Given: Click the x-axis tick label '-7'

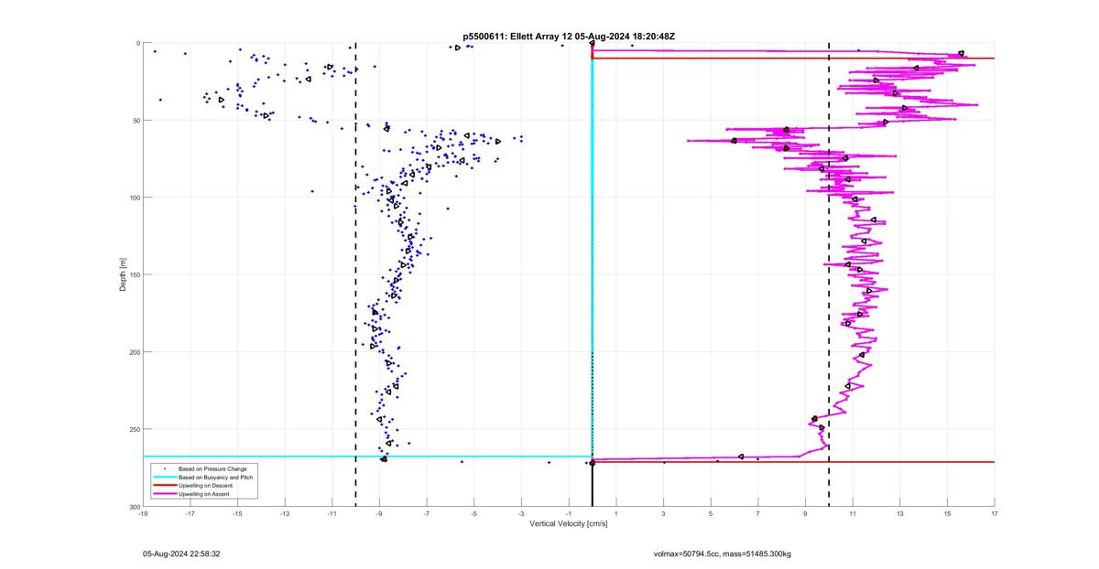Looking at the screenshot, I should (x=427, y=513).
